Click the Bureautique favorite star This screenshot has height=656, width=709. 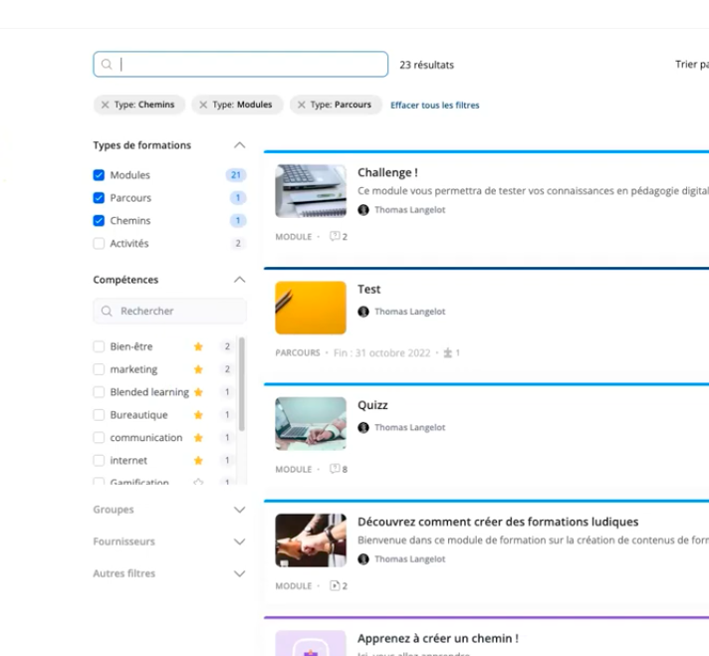[198, 414]
